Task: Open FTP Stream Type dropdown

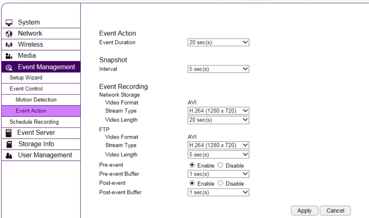Action: coord(219,145)
